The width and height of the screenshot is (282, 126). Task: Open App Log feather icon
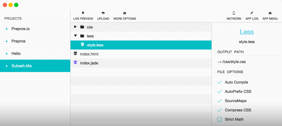coord(252,13)
